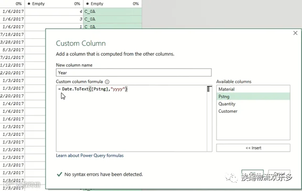Click the formula info icon

(107, 82)
